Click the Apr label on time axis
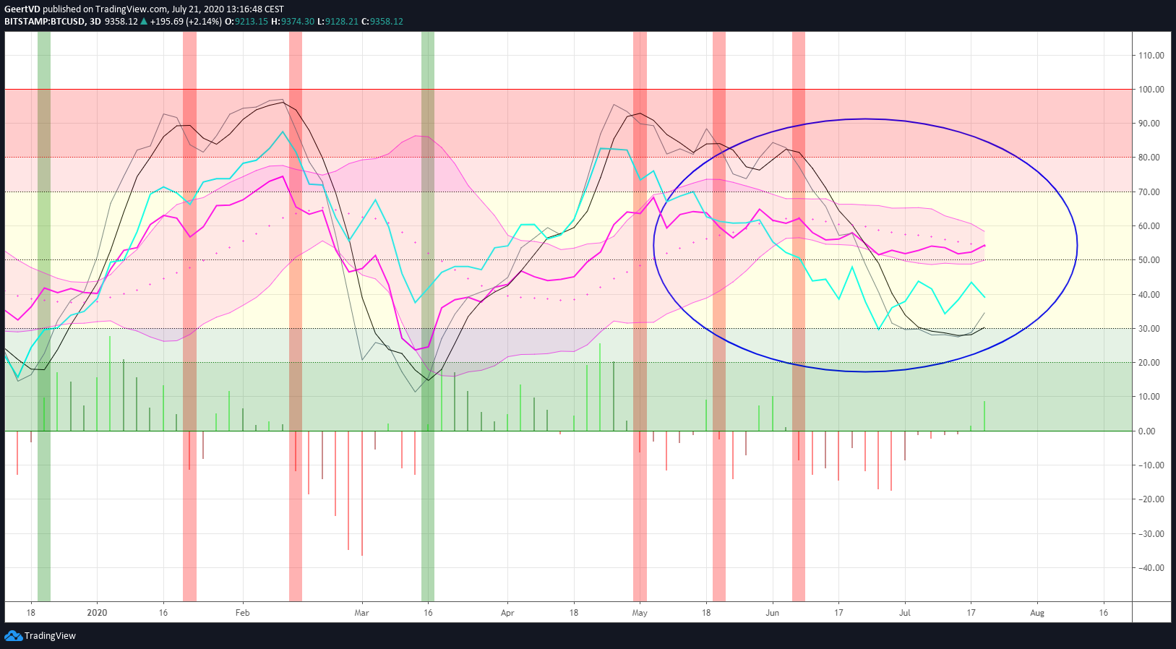 507,613
